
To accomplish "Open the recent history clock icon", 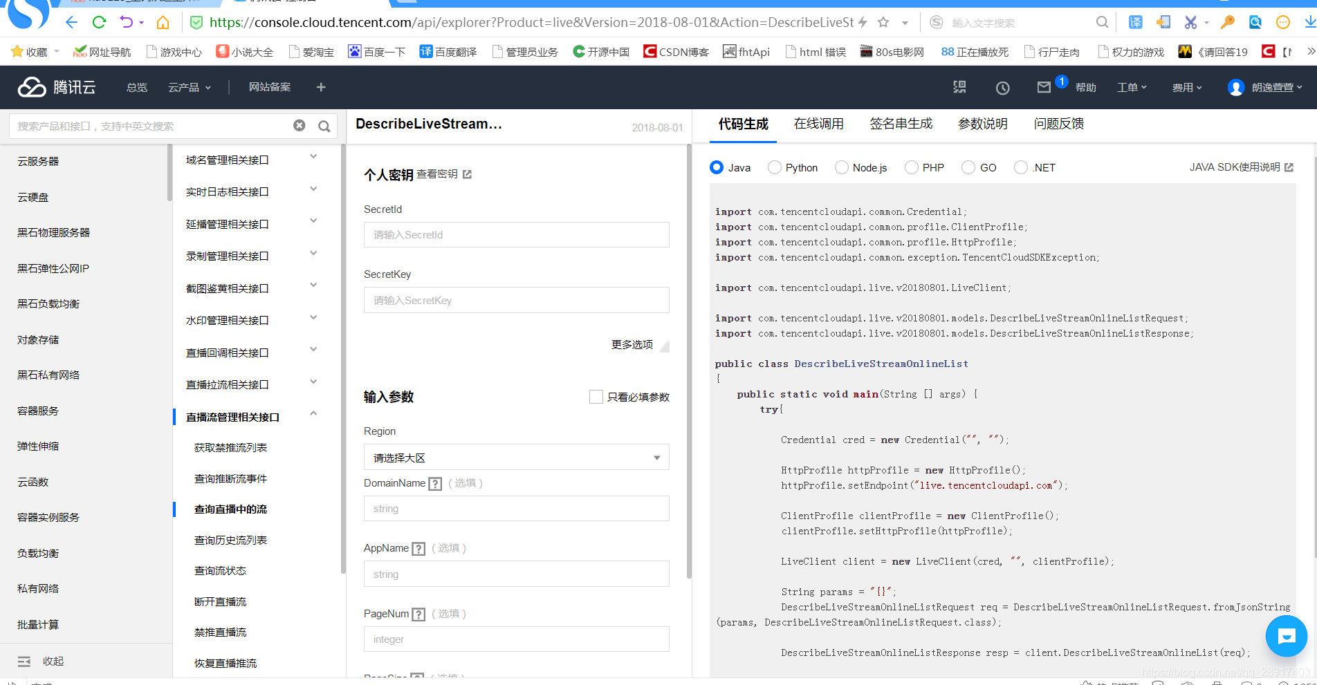I will coord(1002,88).
